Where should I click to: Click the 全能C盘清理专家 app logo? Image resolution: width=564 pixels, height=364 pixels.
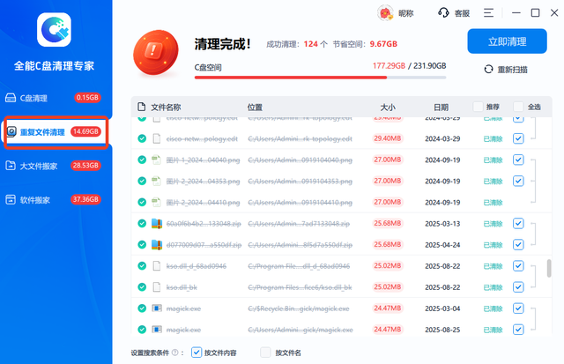(54, 29)
